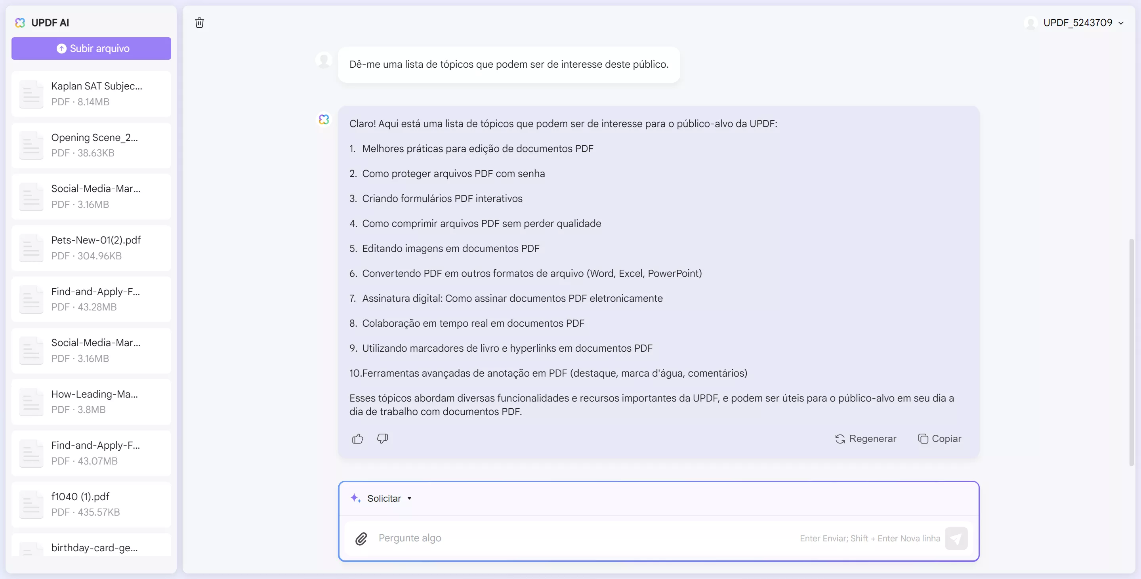The width and height of the screenshot is (1141, 579).
Task: Give the AI response a thumbs up
Action: coord(357,439)
